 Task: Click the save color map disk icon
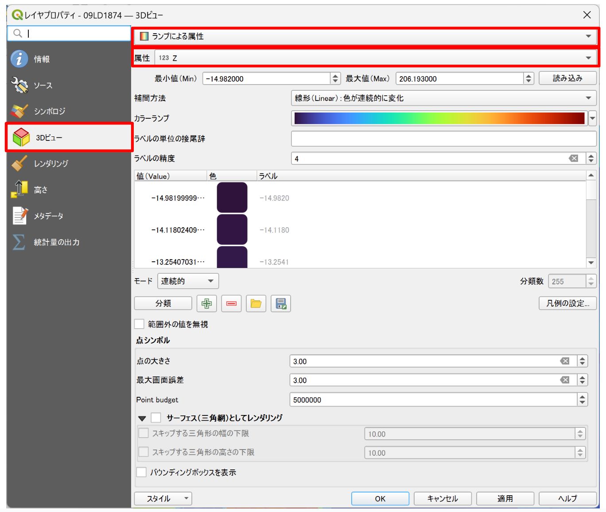click(281, 303)
